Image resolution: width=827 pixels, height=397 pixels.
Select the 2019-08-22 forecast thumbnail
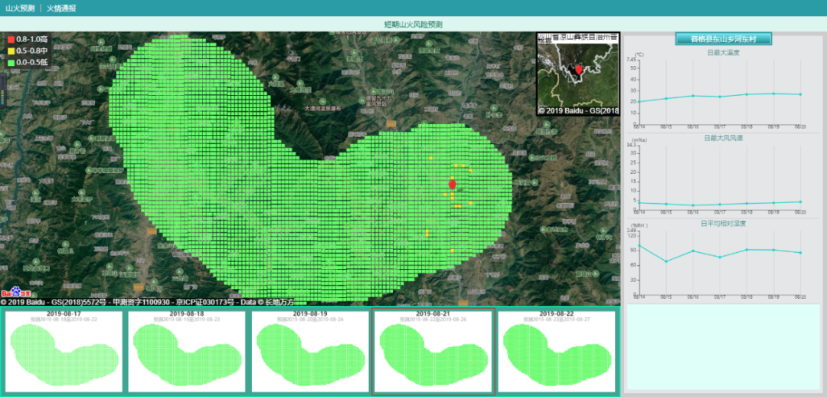pos(557,351)
